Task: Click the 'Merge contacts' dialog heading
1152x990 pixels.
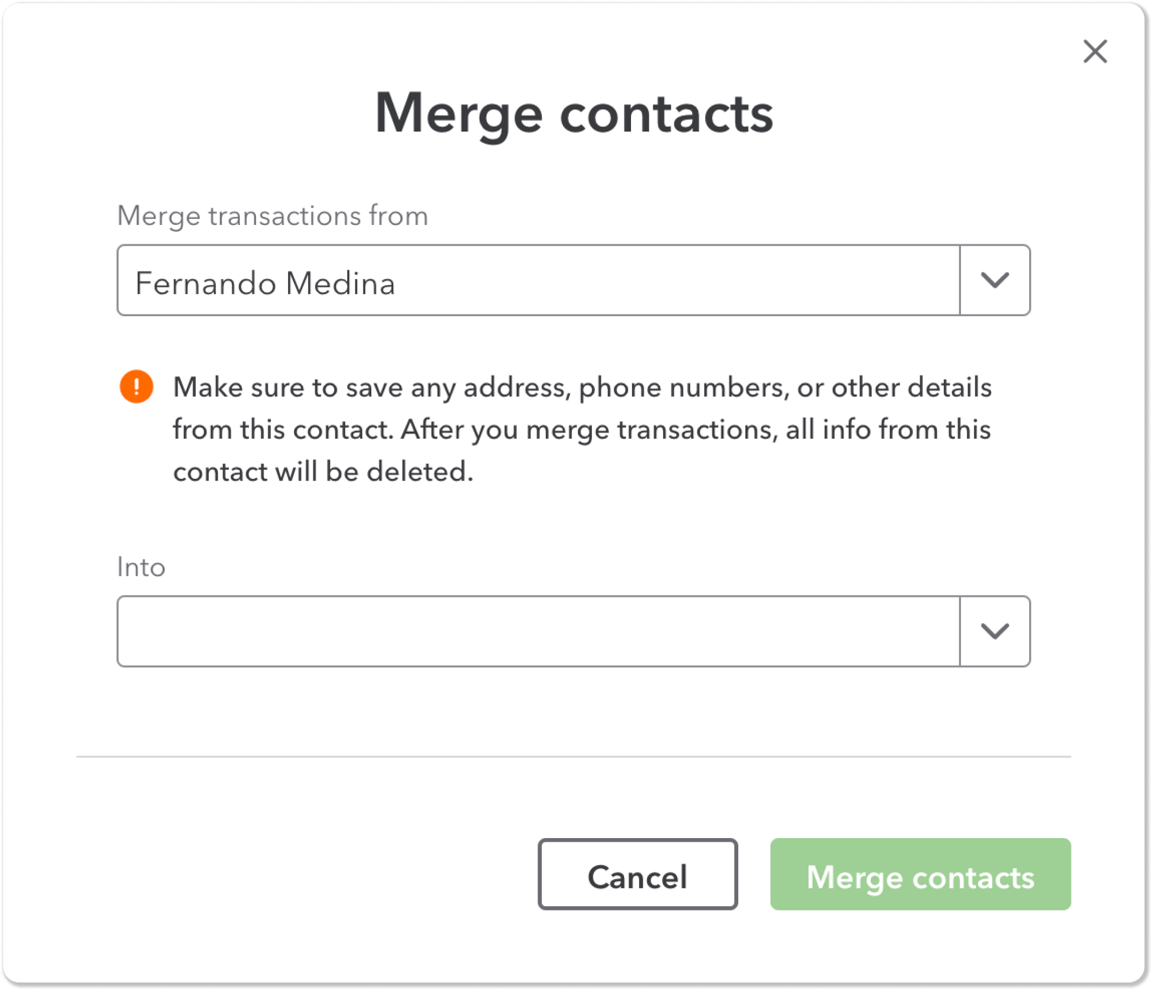Action: [574, 113]
